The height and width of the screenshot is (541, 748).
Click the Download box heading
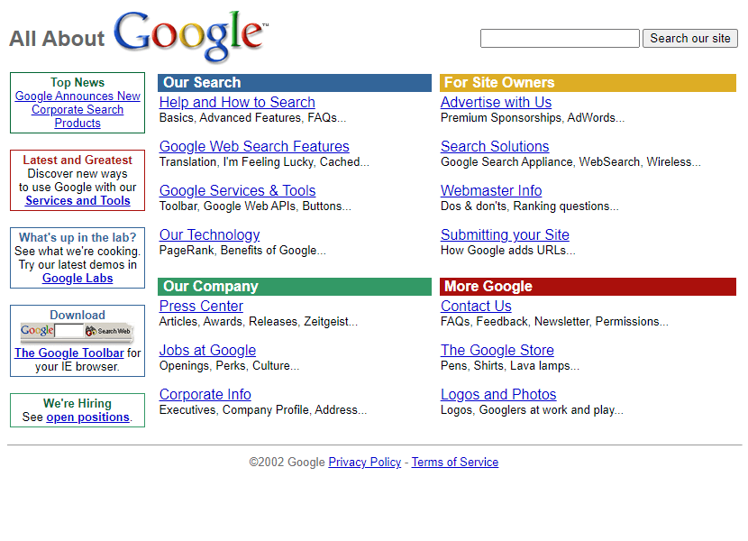tap(78, 316)
